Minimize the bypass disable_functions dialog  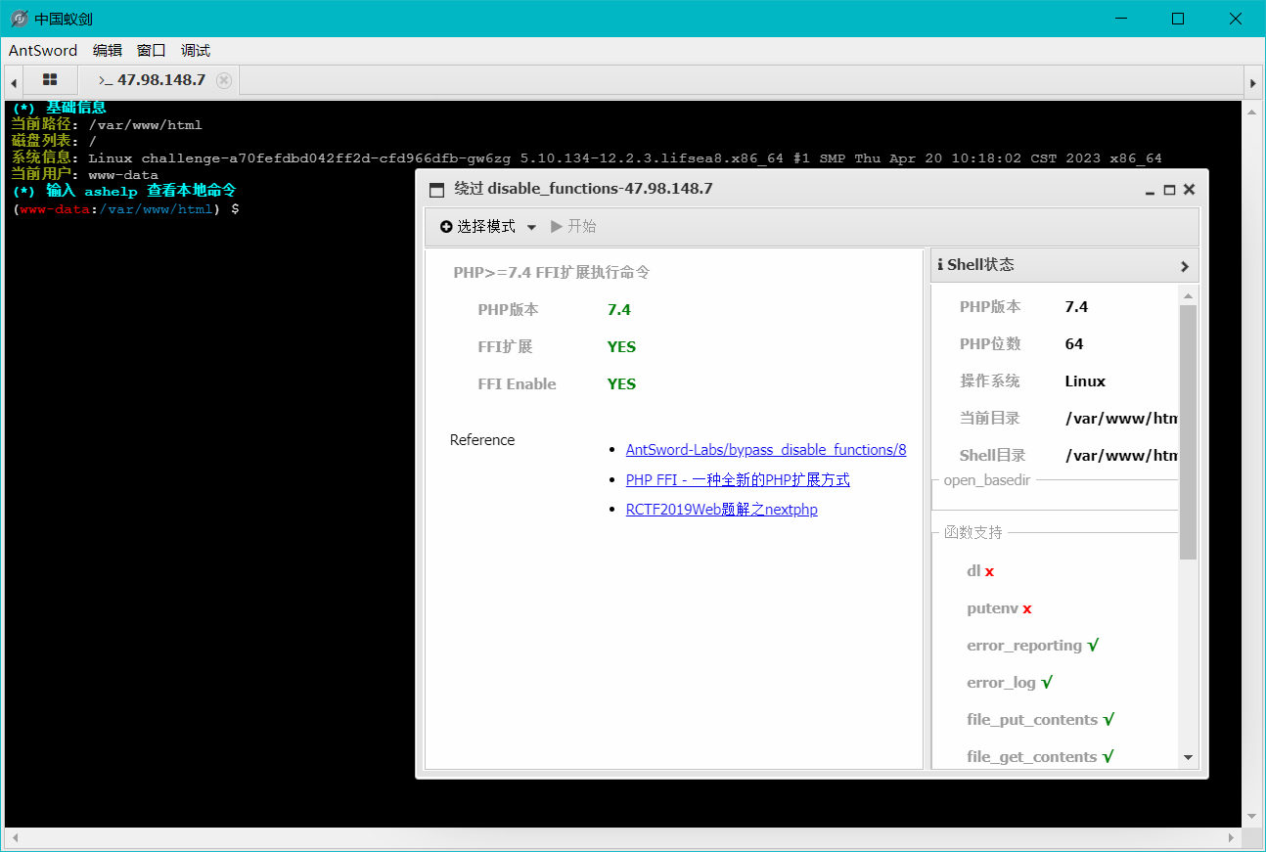(x=1150, y=190)
